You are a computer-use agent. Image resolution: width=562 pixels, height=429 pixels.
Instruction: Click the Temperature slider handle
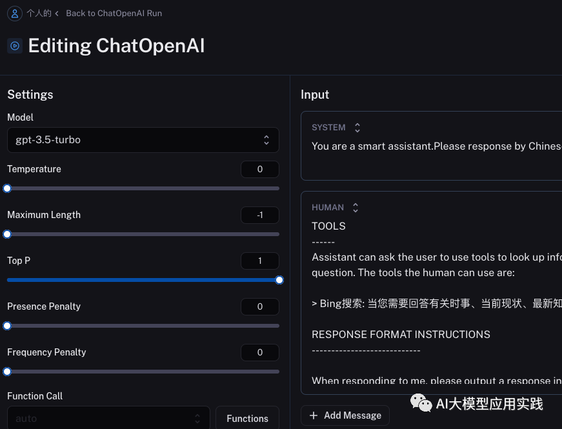pyautogui.click(x=7, y=188)
